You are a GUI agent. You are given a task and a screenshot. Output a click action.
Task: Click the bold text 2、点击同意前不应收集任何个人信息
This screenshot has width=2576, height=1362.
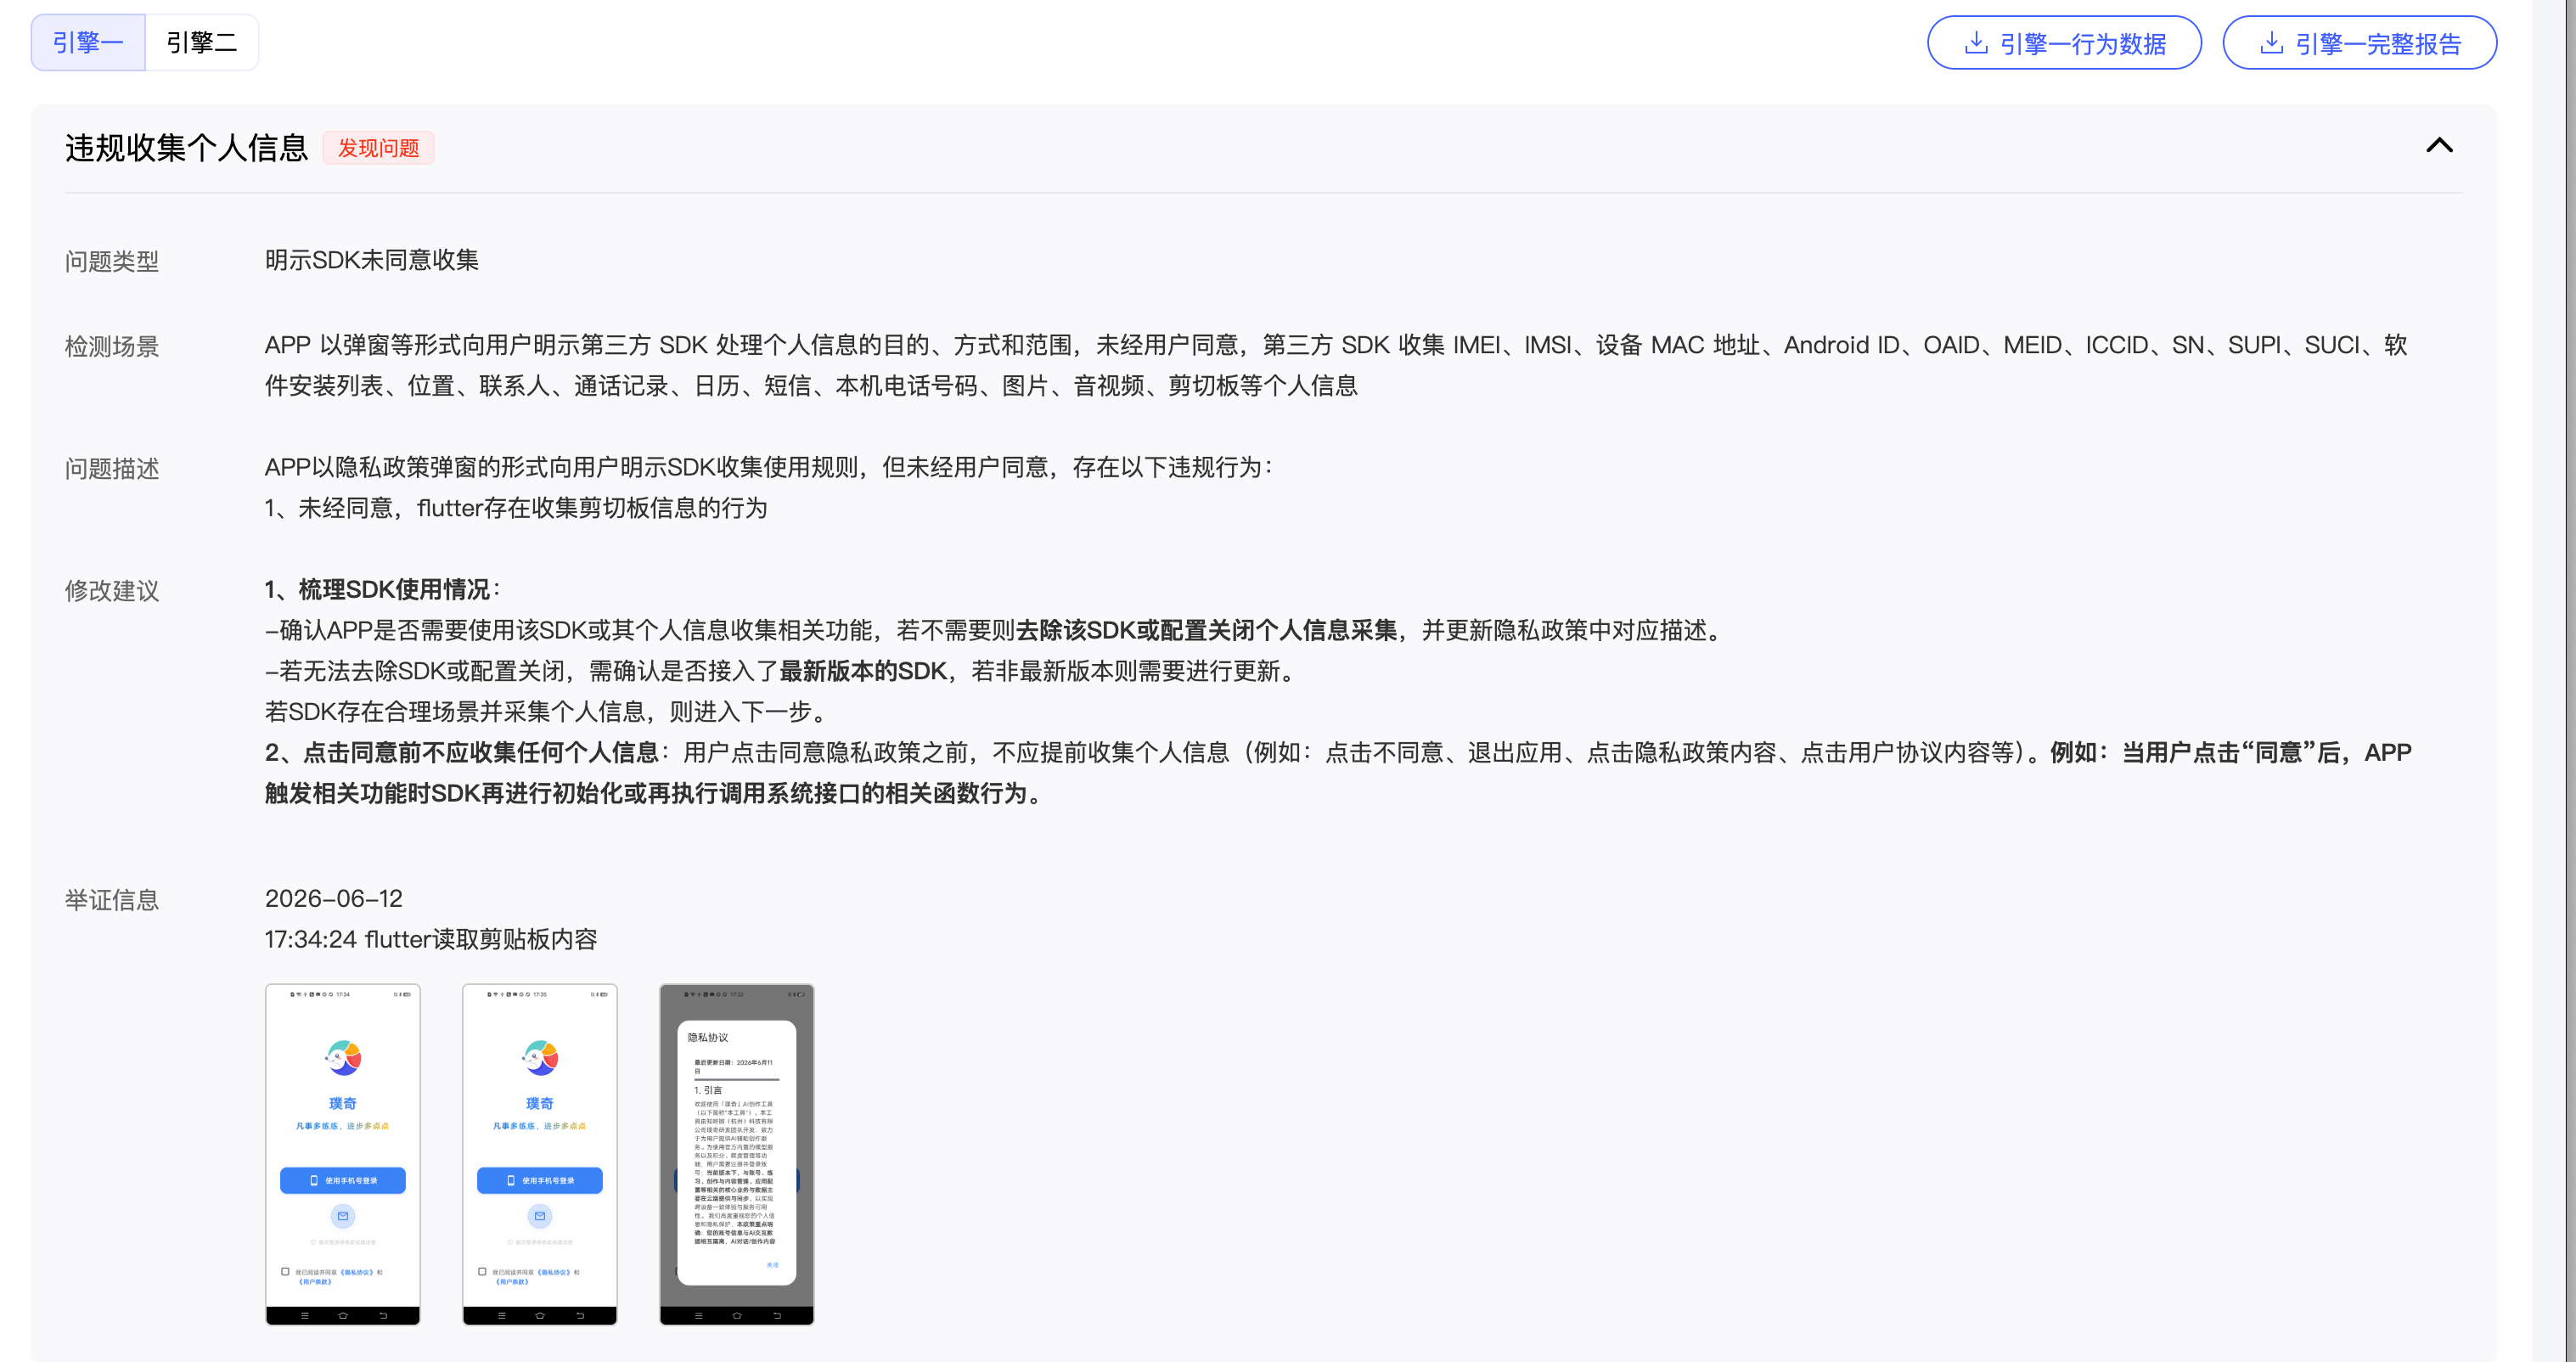[461, 752]
